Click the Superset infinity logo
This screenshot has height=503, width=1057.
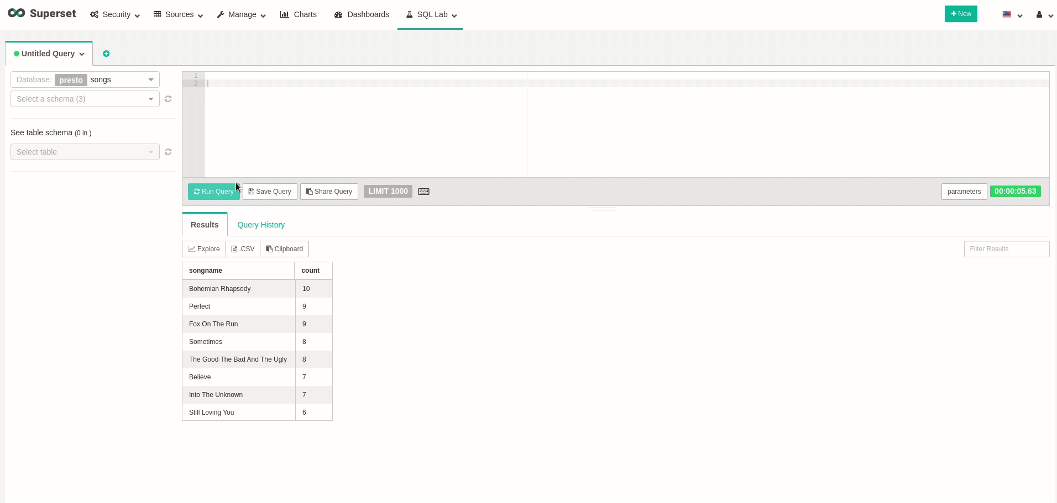coord(17,13)
